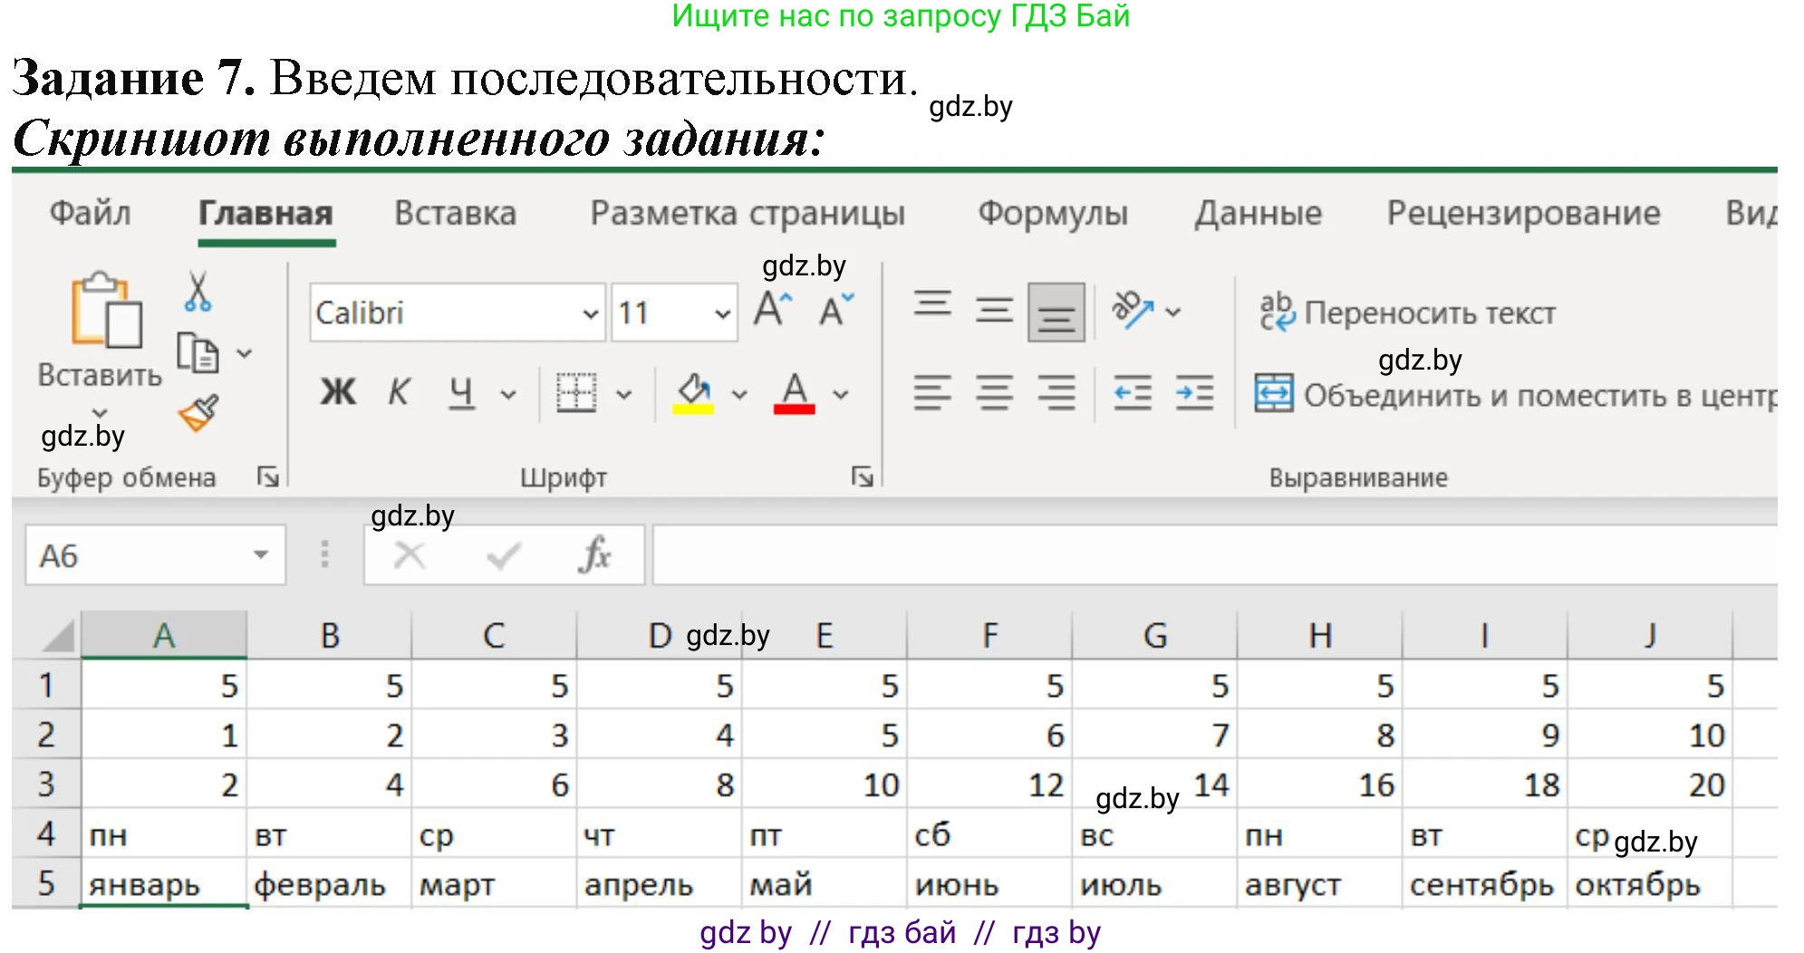Expand the borders dropdown arrow
Viewport: 1804px width, 953px height.
(x=621, y=394)
